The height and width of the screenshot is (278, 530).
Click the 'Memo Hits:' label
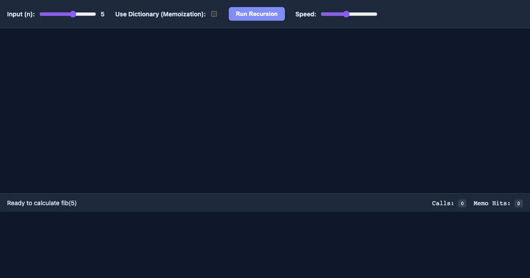[x=492, y=203]
